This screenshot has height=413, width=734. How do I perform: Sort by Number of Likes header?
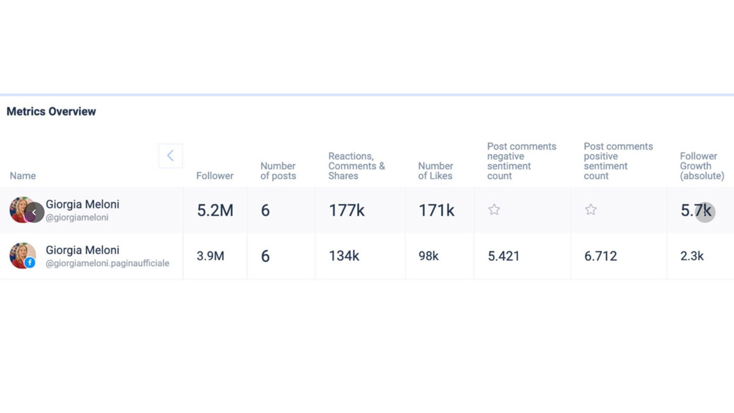click(x=436, y=171)
